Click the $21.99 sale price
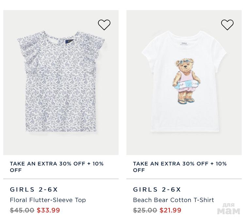The image size is (245, 219). 171,210
